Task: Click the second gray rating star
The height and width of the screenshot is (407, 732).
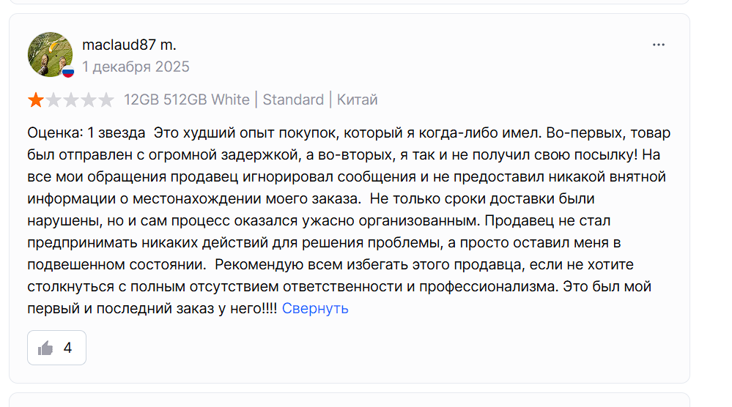Action: (x=53, y=100)
